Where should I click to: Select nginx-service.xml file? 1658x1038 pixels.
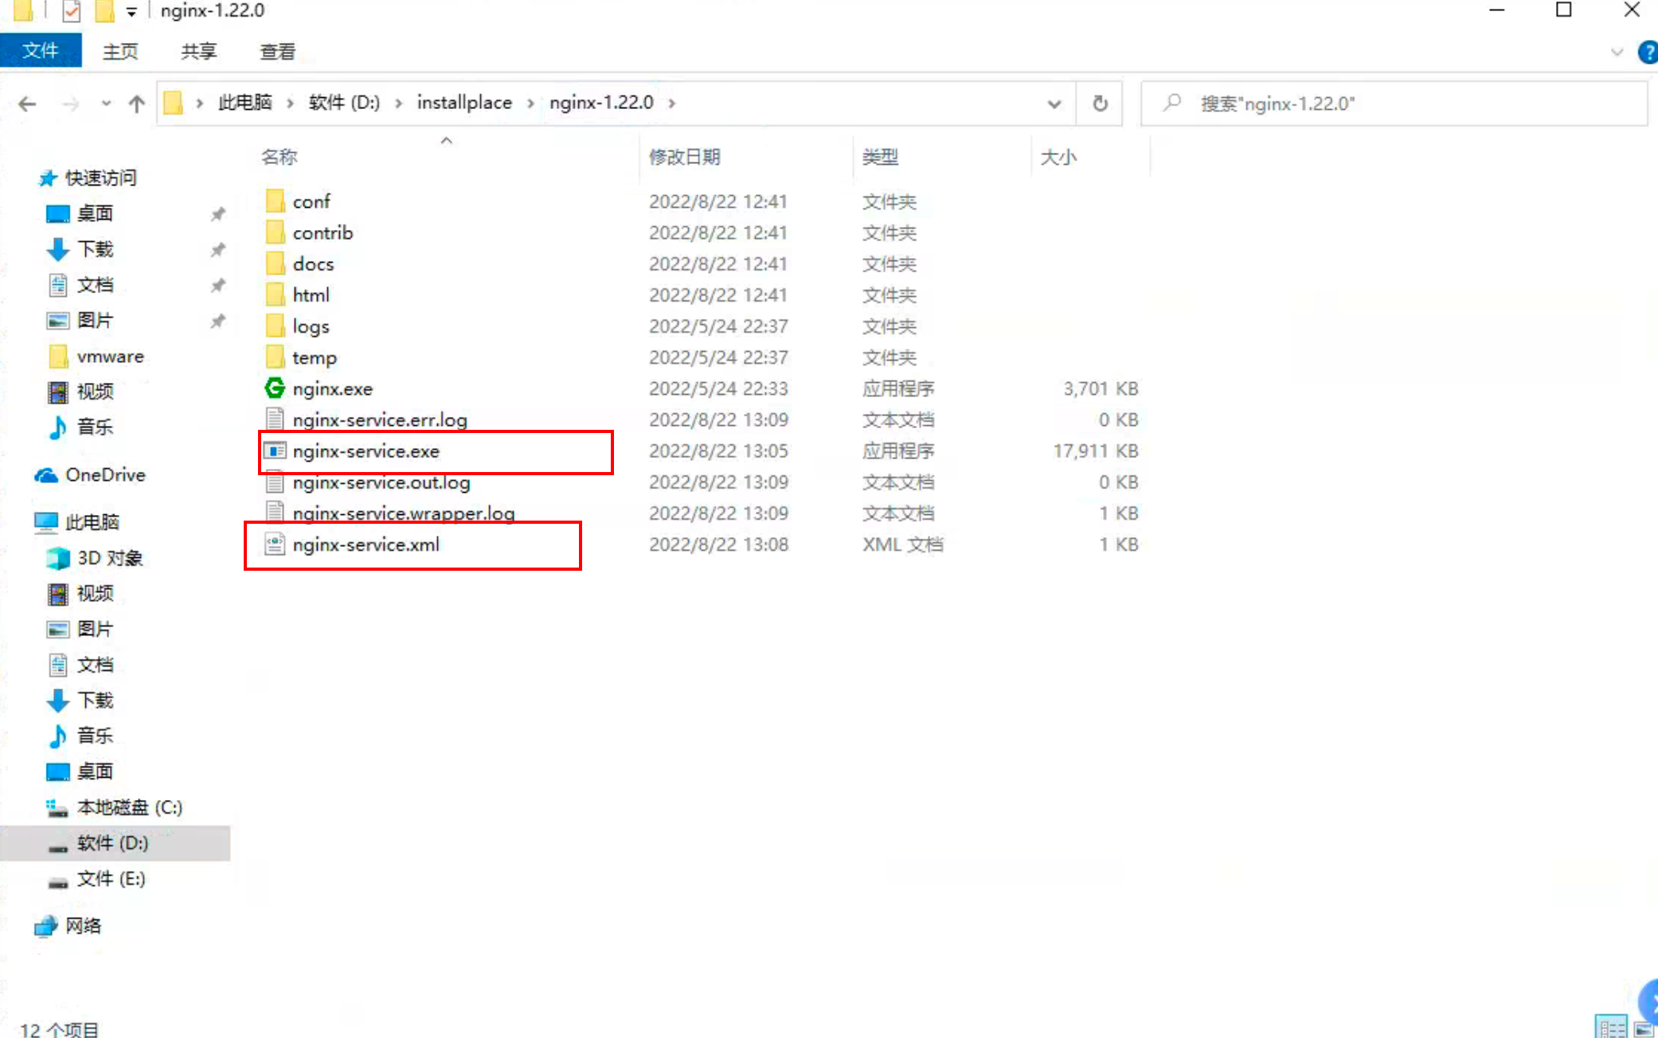pos(366,544)
